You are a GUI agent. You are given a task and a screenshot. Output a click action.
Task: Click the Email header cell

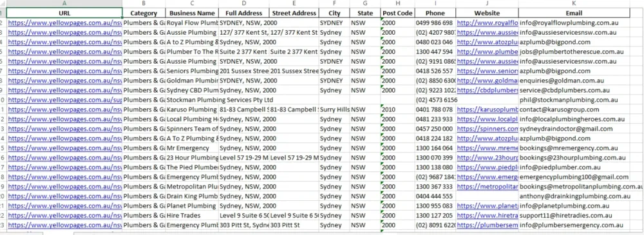point(574,13)
